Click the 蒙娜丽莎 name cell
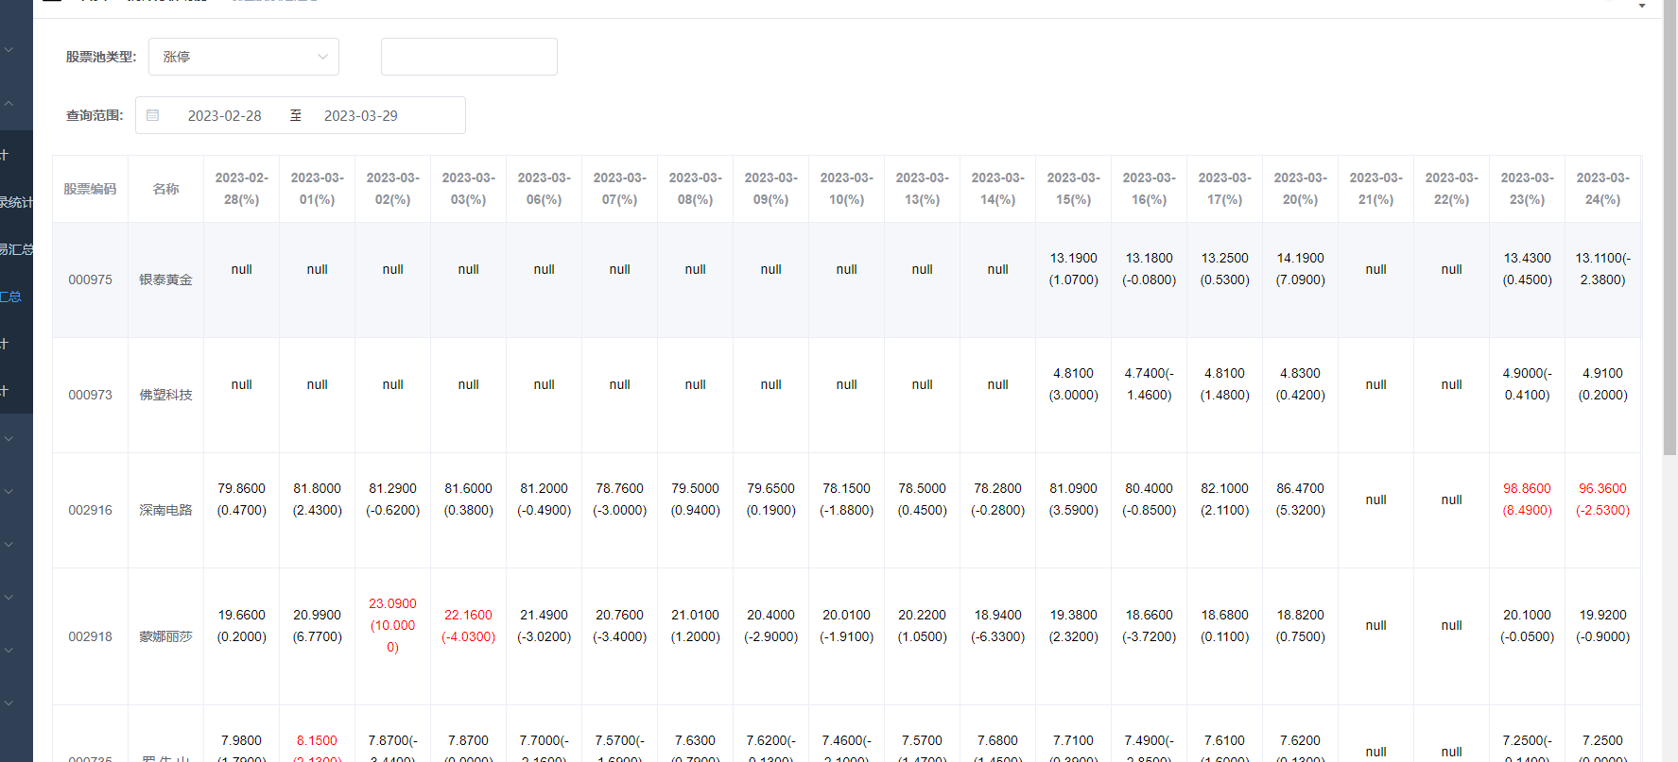1678x762 pixels. coord(165,636)
